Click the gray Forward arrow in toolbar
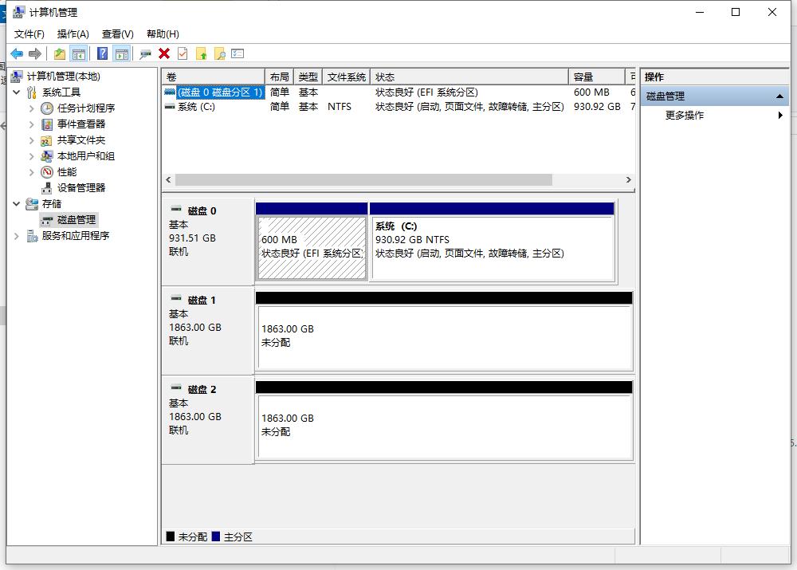This screenshot has height=570, width=797. [35, 53]
